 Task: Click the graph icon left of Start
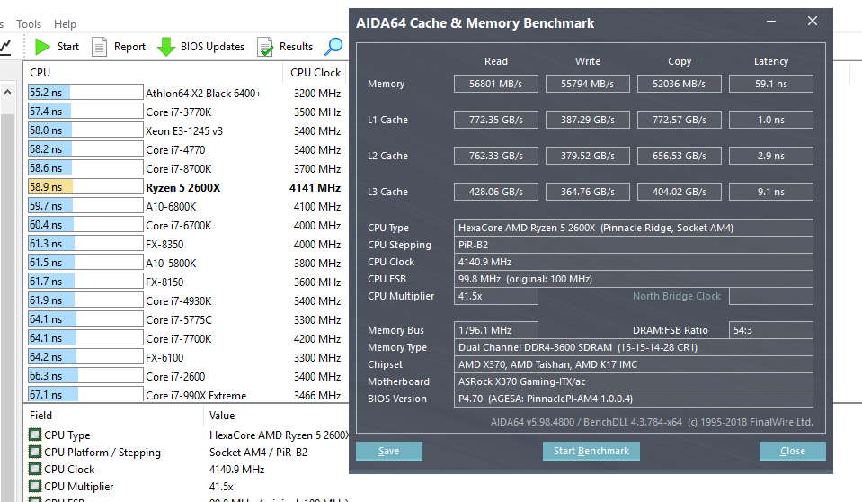pyautogui.click(x=5, y=47)
